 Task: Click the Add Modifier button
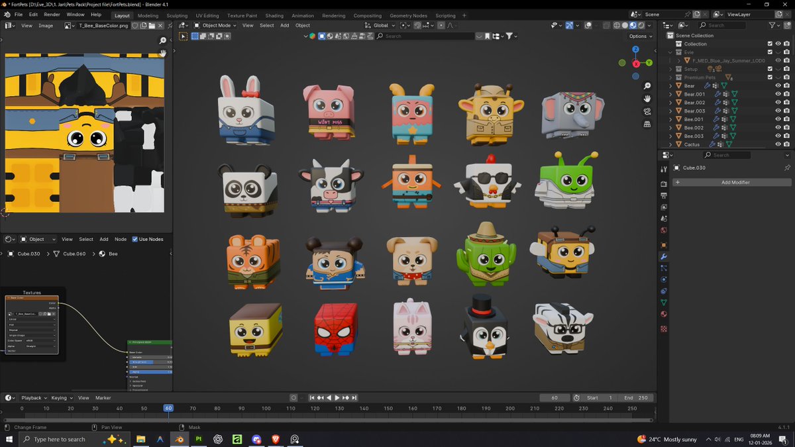pos(732,182)
